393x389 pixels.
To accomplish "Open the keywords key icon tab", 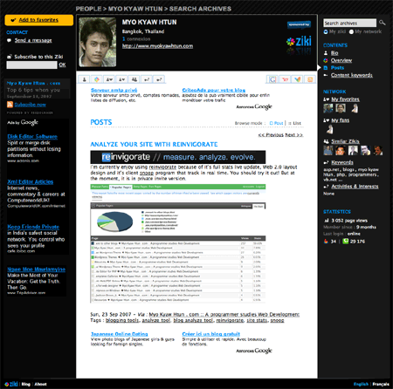I will point(147,79).
